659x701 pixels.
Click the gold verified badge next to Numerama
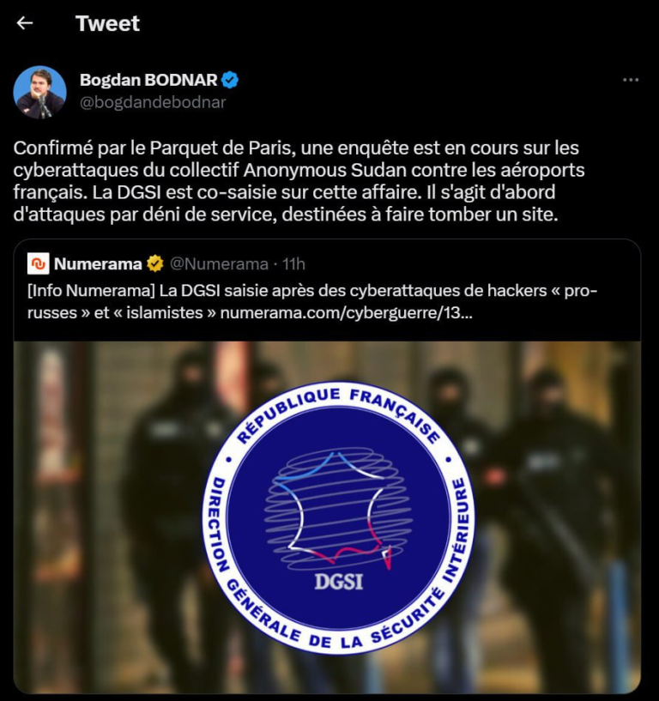[155, 263]
